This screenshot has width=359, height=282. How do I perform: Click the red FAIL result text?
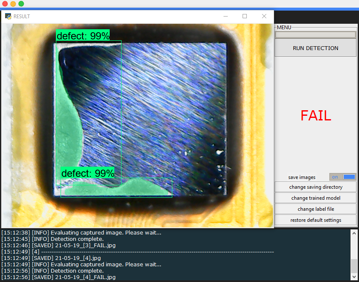[x=316, y=115]
